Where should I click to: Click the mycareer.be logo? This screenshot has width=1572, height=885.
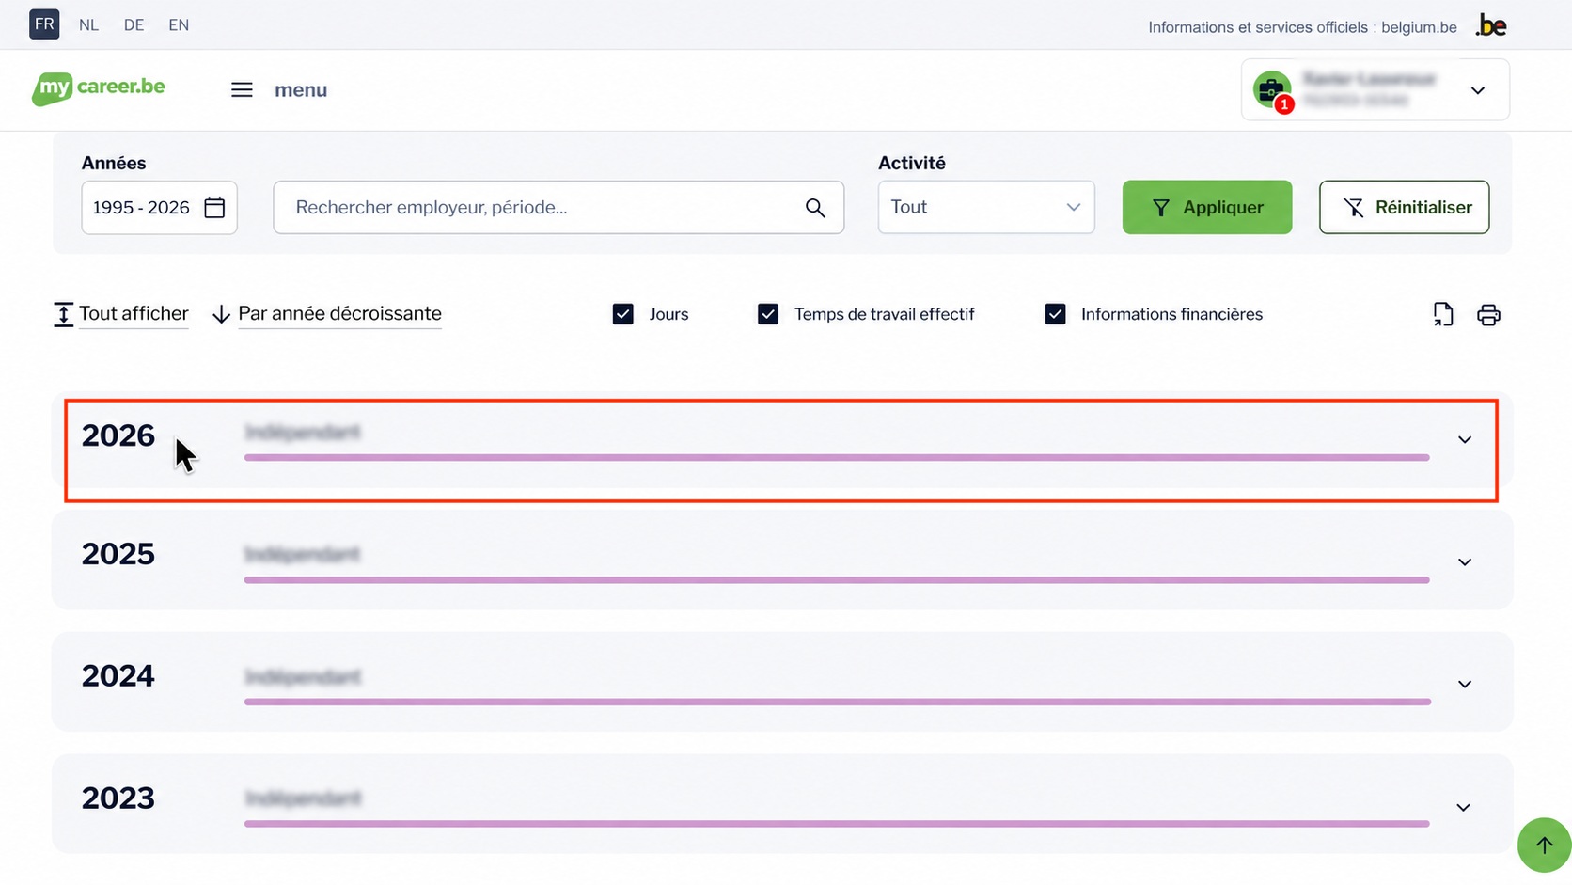coord(99,88)
